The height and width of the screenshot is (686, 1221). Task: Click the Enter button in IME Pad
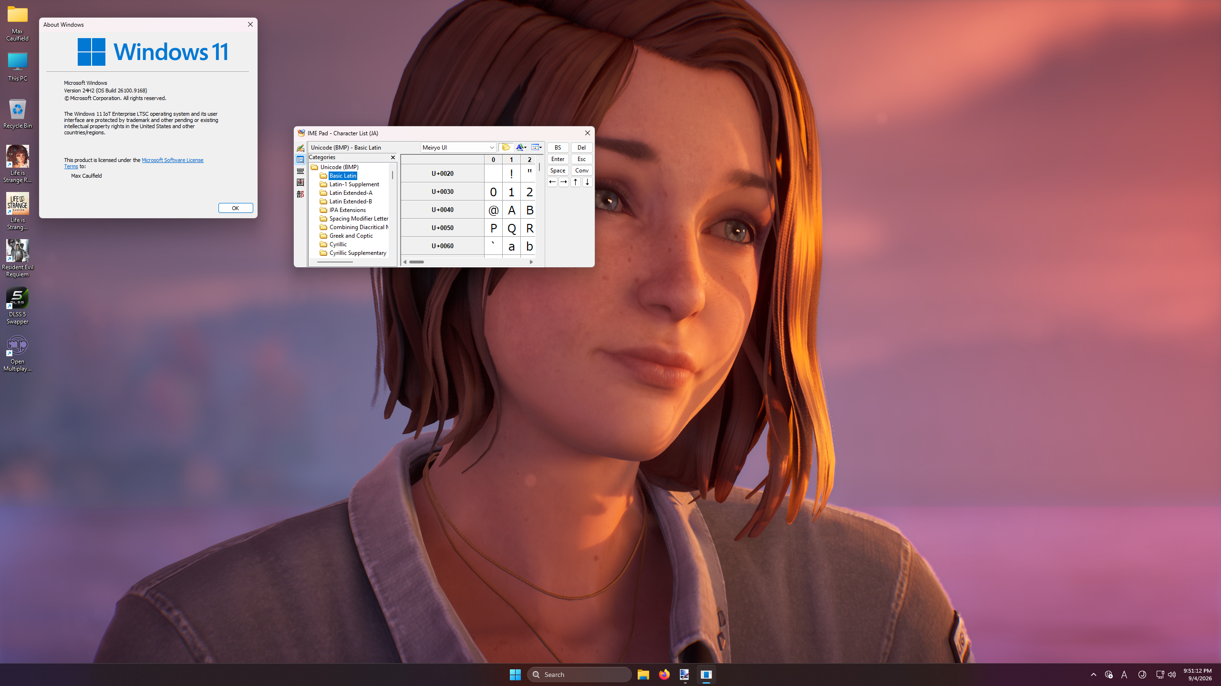tap(558, 159)
